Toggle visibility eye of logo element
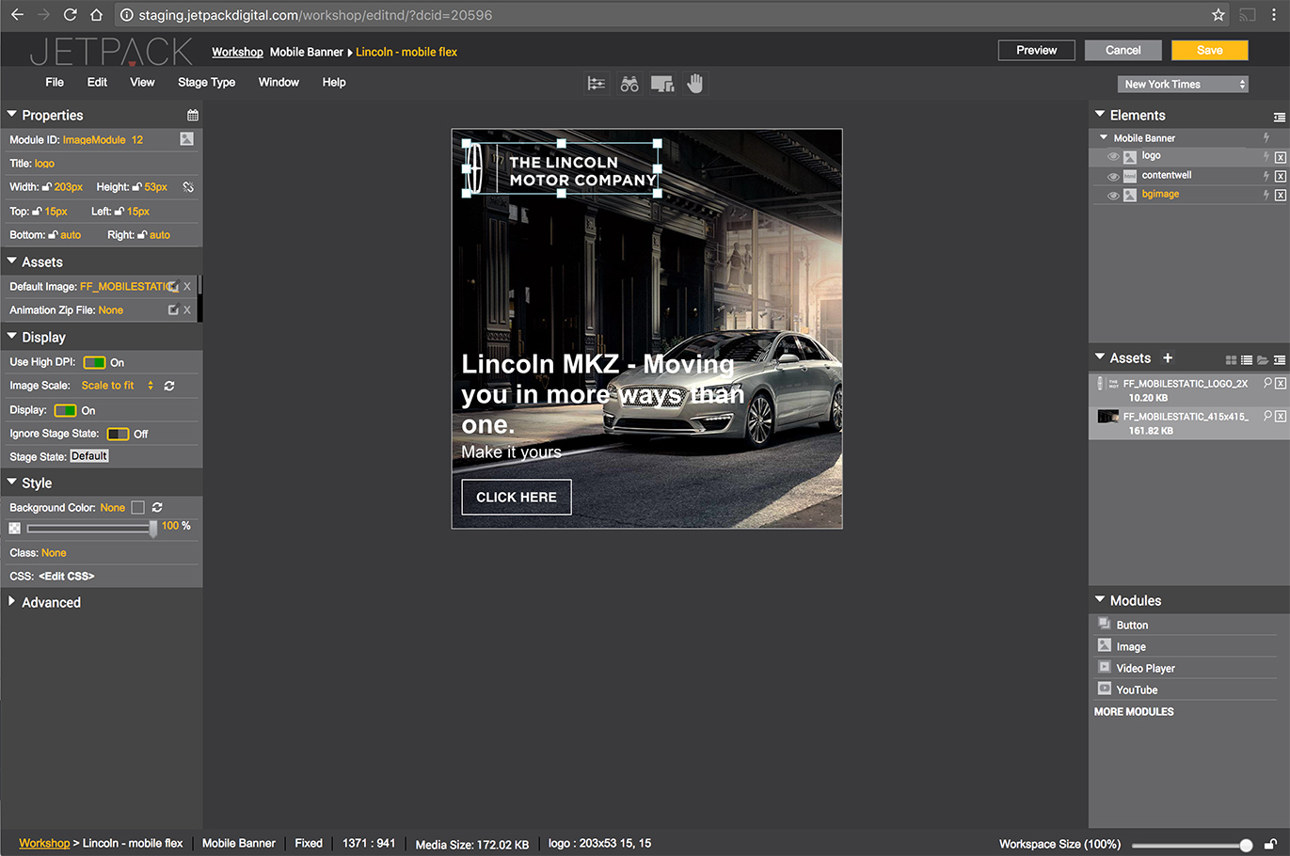This screenshot has height=856, width=1290. point(1113,157)
